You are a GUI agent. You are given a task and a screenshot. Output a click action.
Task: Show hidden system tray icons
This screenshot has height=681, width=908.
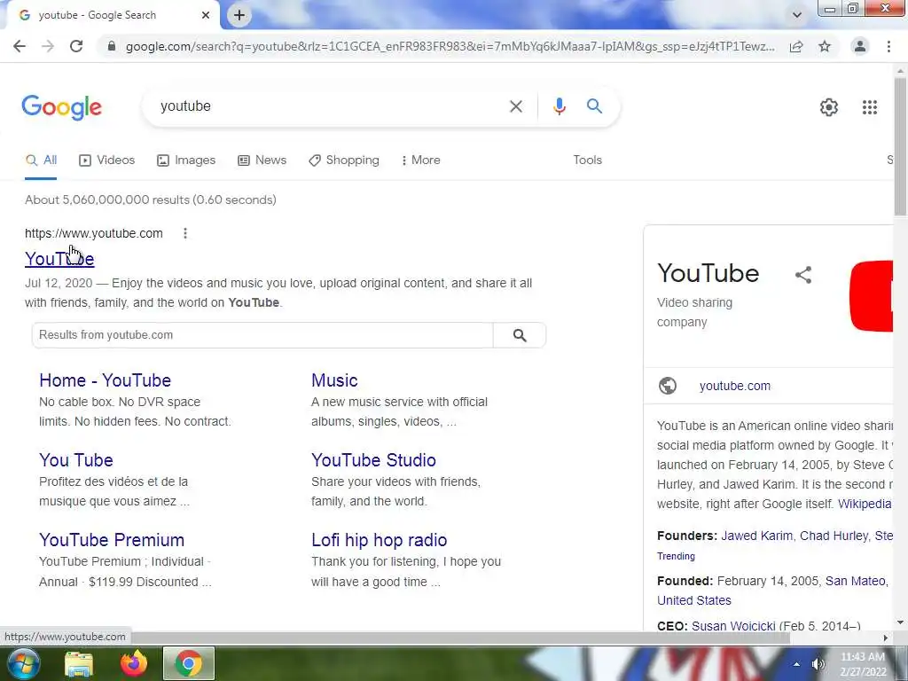pos(796,664)
